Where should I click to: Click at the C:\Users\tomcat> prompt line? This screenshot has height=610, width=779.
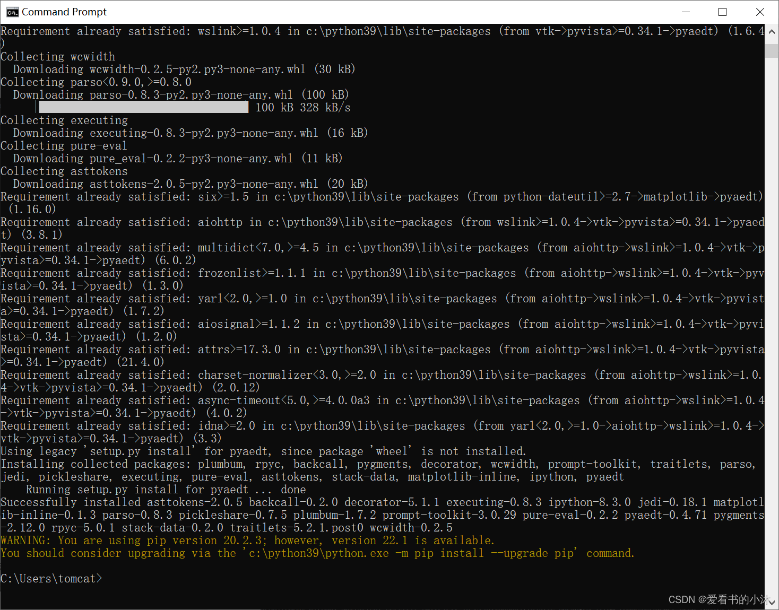coord(51,579)
